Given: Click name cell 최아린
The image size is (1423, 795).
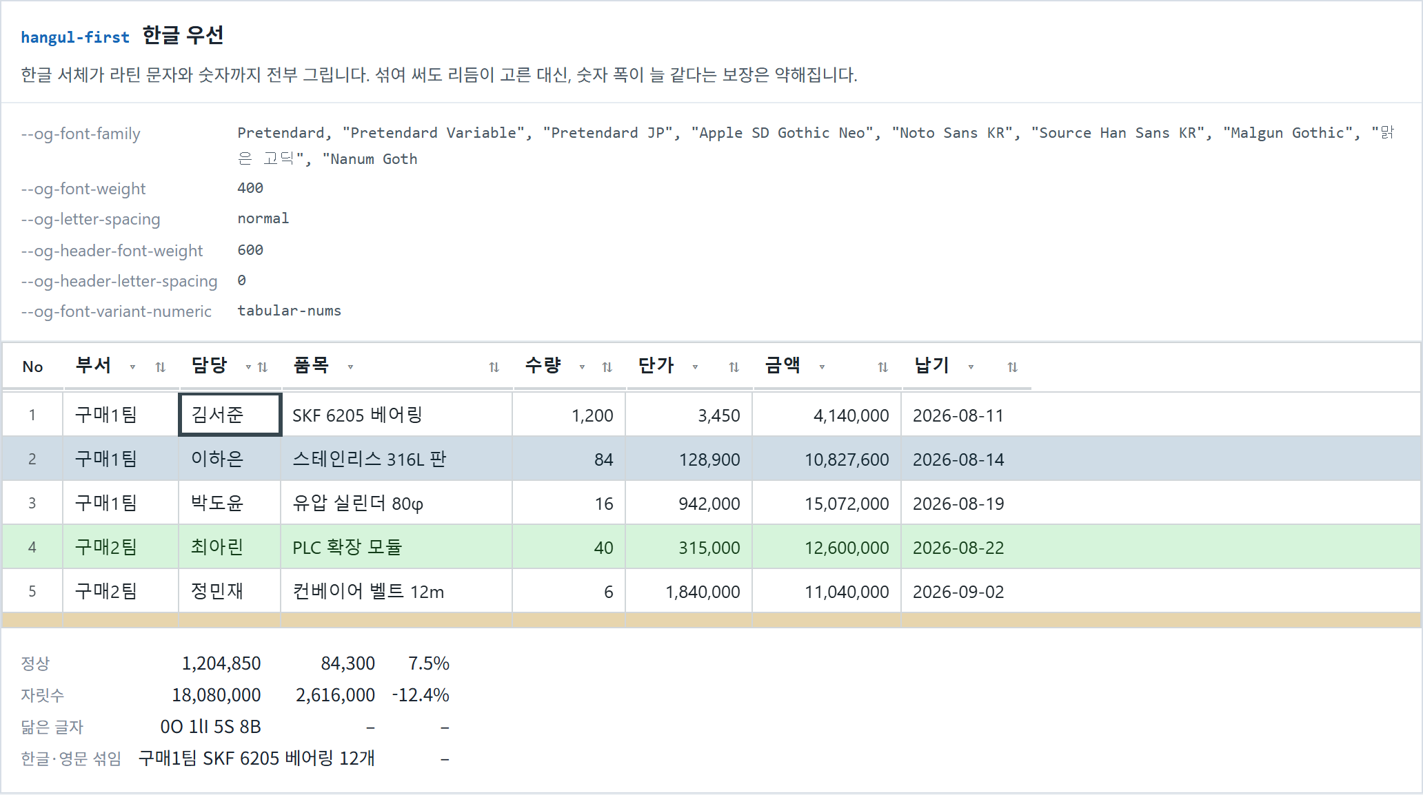Looking at the screenshot, I should (230, 547).
